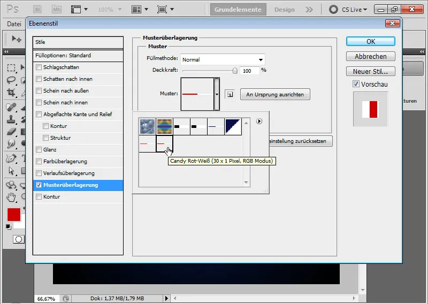The image size is (428, 304).
Task: Select the Hand tool
Action: coord(11,197)
